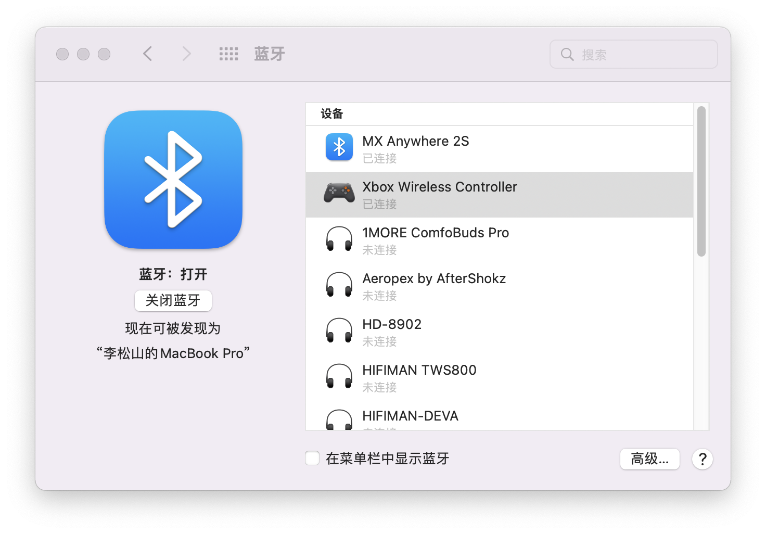Click the 关闭蓝牙 button
Screen dimensions: 766x534
[173, 300]
